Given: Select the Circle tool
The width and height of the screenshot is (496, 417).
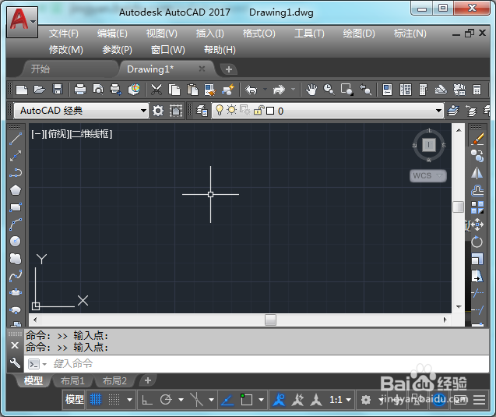Looking at the screenshot, I should pos(16,242).
